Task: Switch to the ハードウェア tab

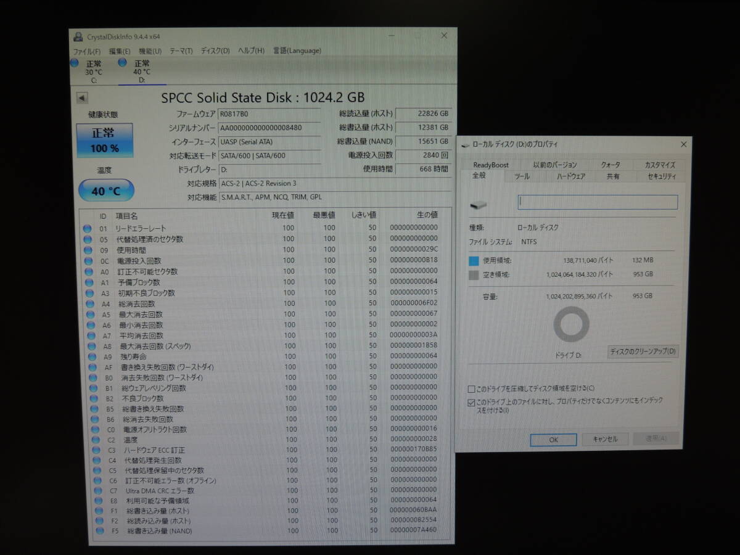Action: (x=571, y=176)
